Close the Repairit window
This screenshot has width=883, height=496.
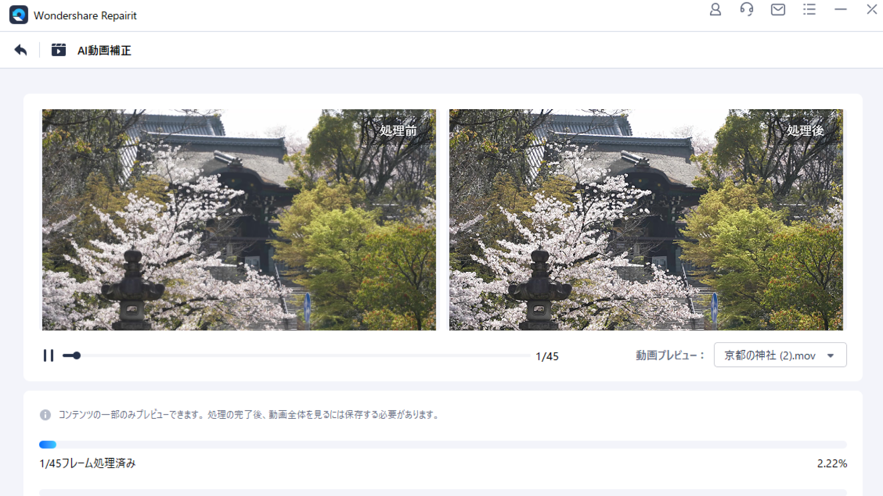872,10
